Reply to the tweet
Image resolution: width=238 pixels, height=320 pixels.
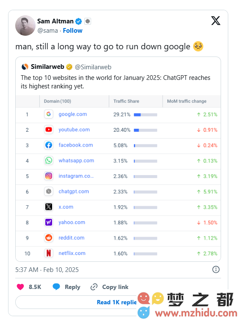(66, 287)
